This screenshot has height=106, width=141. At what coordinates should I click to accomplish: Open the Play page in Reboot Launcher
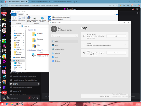[x=64, y=41]
